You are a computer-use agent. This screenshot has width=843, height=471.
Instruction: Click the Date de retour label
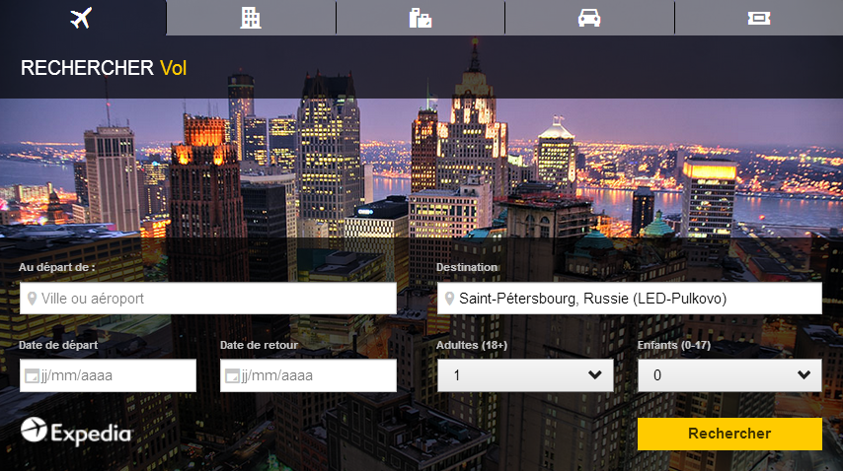point(259,345)
